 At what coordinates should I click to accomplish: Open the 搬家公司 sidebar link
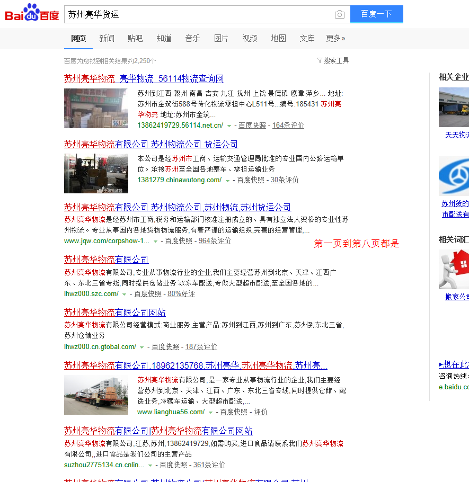click(x=457, y=297)
